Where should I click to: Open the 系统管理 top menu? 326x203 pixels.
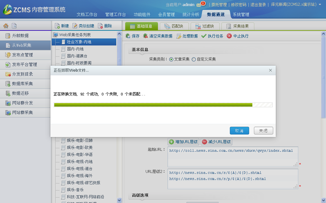pos(241,15)
